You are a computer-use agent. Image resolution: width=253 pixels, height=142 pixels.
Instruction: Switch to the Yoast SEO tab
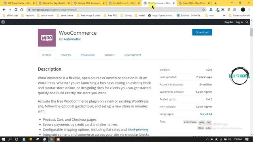(194, 3)
